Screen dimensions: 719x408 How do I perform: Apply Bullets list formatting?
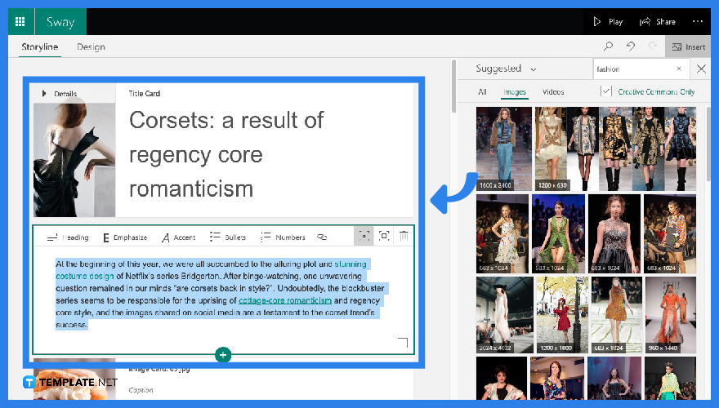click(x=228, y=237)
